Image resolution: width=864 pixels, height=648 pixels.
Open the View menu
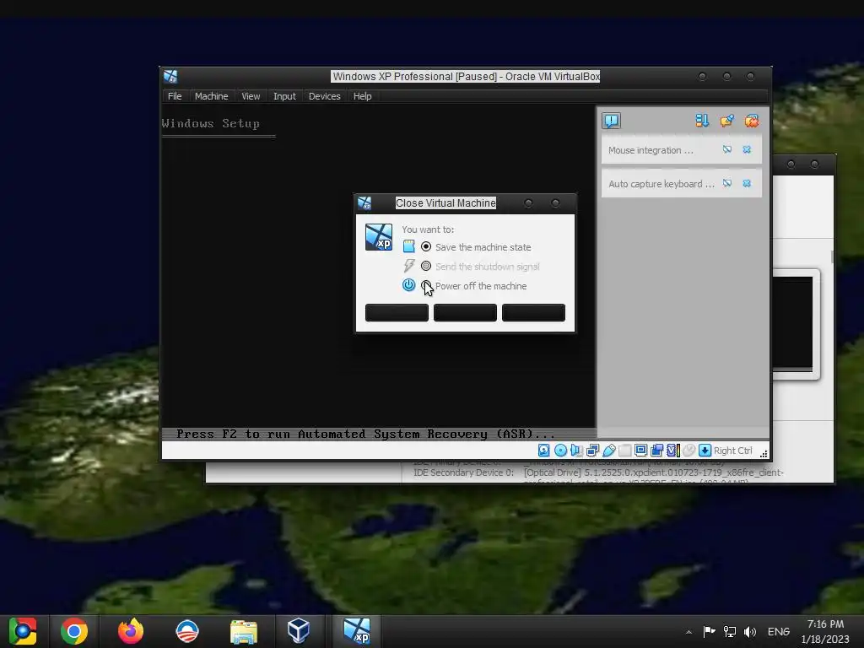click(x=251, y=96)
